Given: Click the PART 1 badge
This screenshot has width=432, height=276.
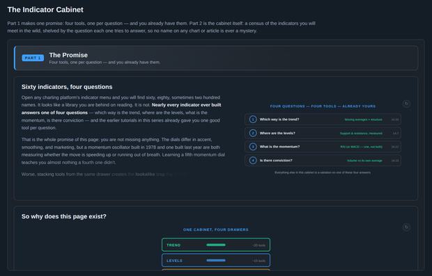Looking at the screenshot, I should [x=33, y=58].
